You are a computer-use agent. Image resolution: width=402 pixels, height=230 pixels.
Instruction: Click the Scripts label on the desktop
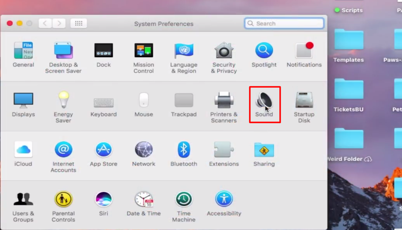[x=352, y=10]
